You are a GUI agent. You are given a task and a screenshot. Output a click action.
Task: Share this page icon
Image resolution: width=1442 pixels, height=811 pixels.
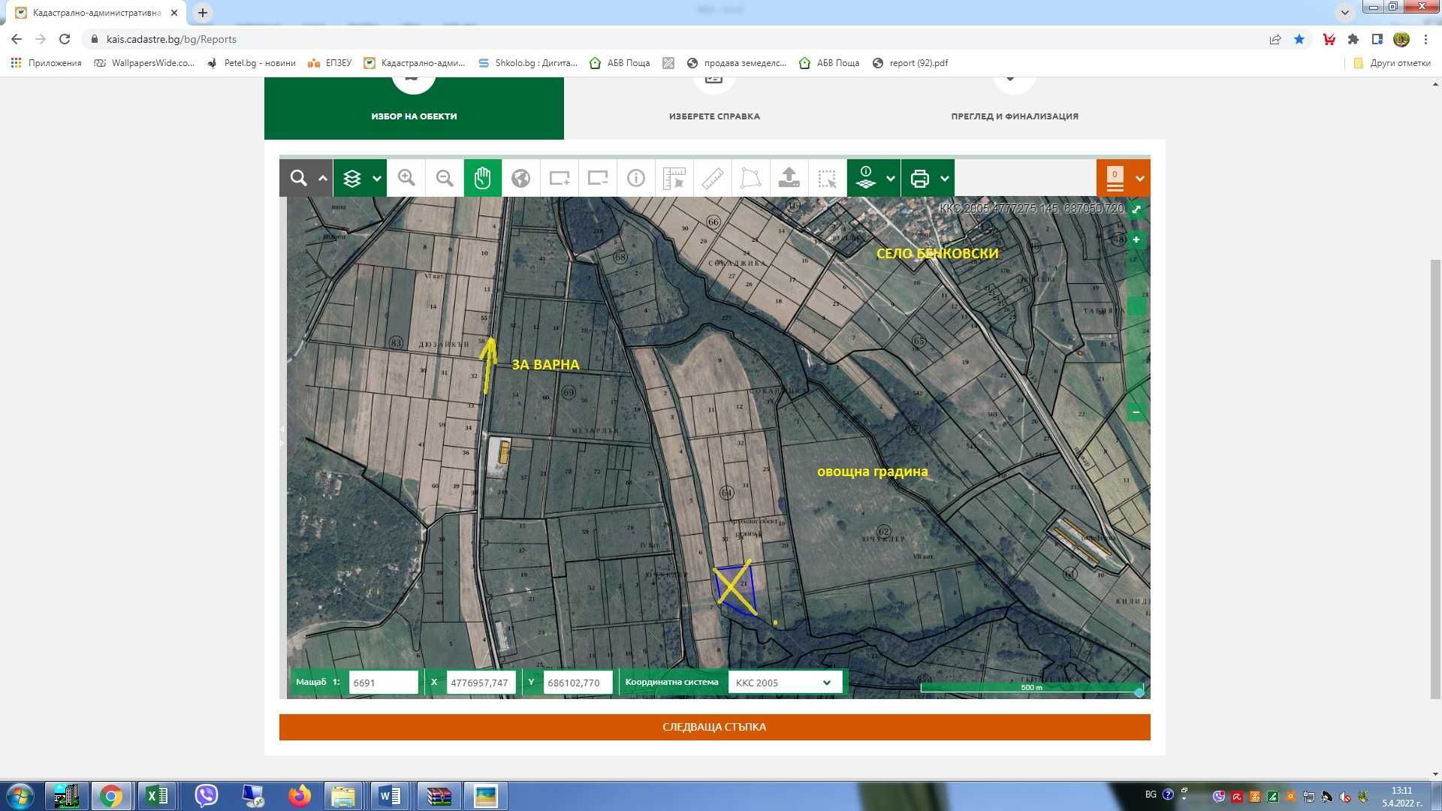point(1275,39)
